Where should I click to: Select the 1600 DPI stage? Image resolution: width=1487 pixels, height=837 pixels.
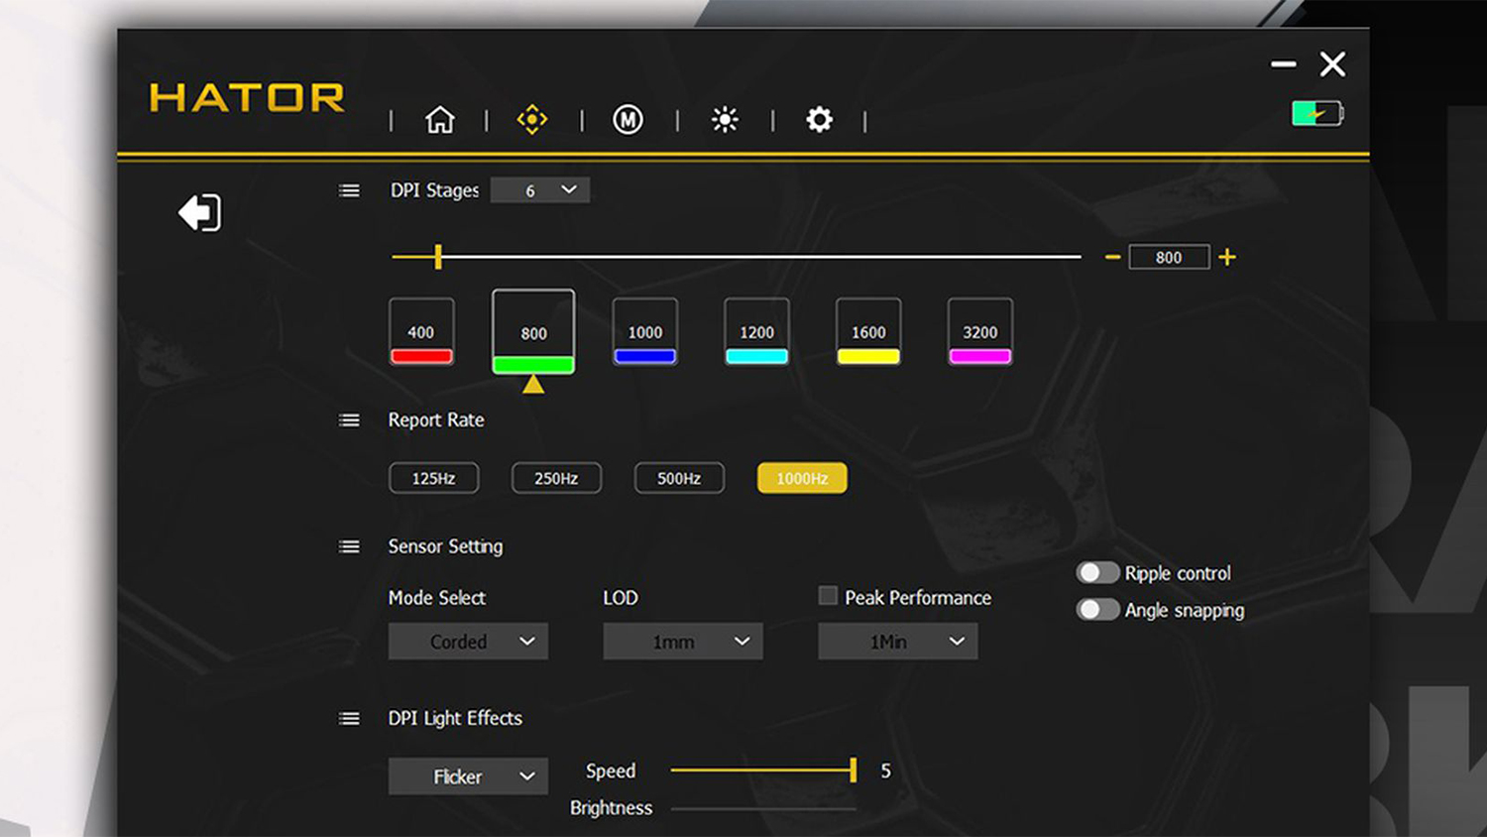pos(868,331)
